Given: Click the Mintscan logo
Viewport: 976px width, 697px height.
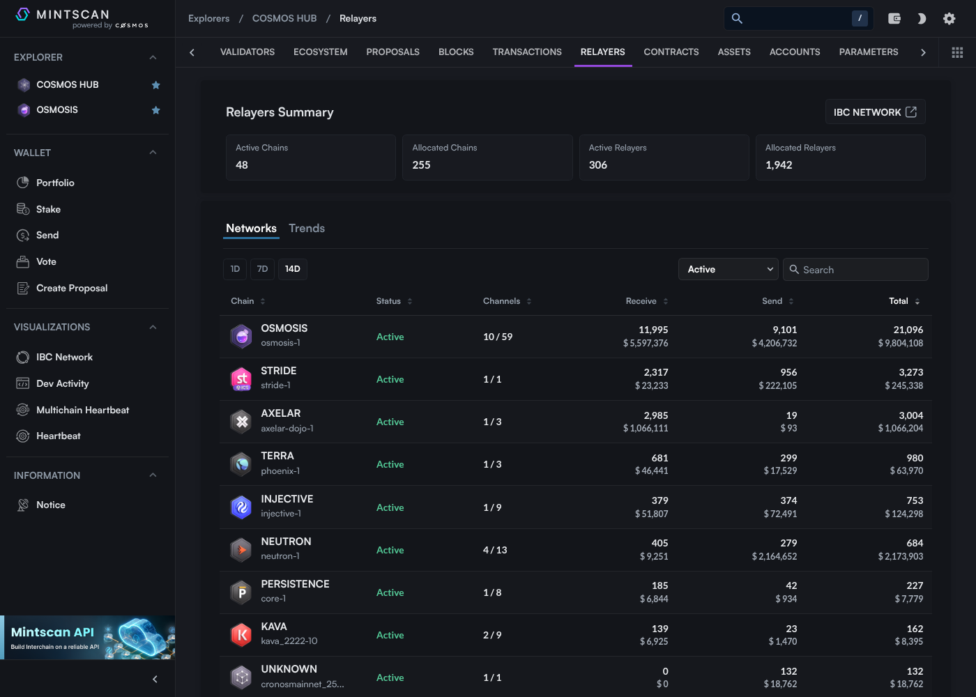Looking at the screenshot, I should (x=82, y=18).
